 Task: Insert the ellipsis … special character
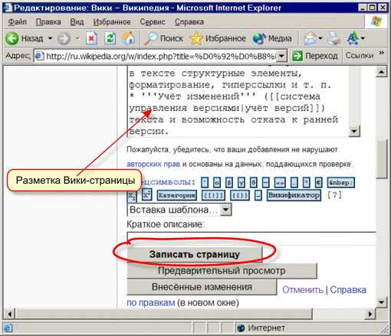[x=294, y=183]
